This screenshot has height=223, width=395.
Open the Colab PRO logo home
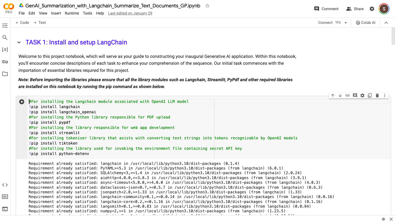pyautogui.click(x=9, y=8)
